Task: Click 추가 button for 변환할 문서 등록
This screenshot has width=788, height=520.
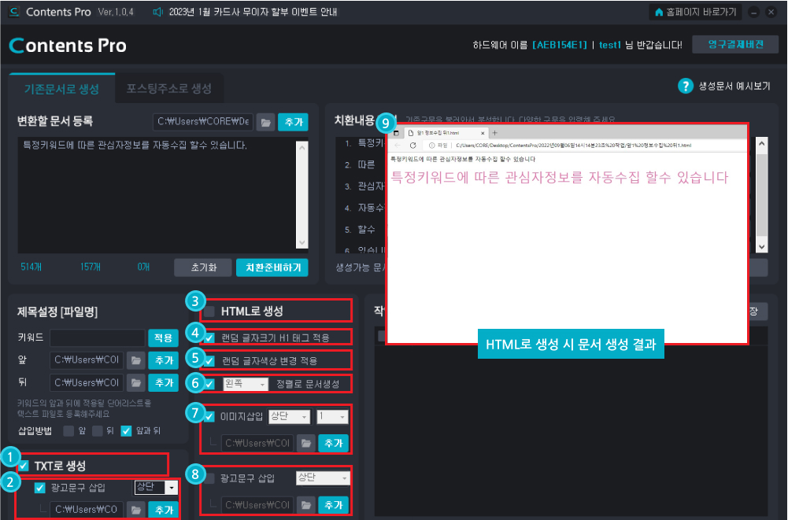Action: [293, 122]
